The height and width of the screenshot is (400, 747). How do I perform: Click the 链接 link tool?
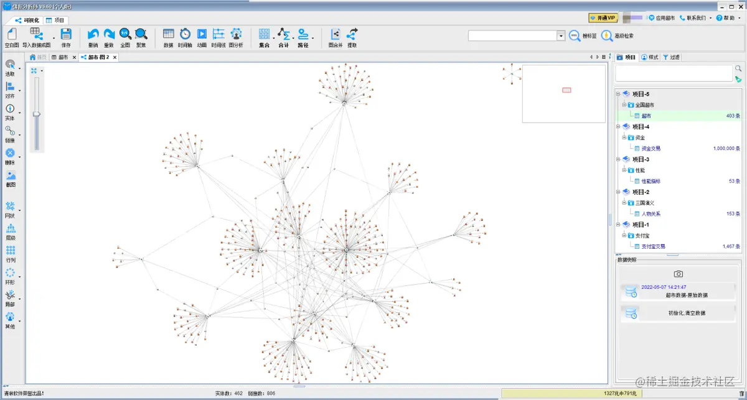[x=10, y=135]
